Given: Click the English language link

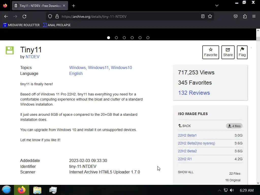Looking at the screenshot, I should [x=76, y=73].
